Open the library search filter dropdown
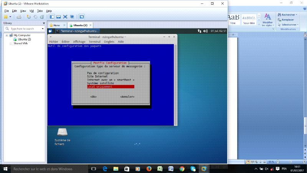This screenshot has height=173, width=307. click(x=43, y=28)
